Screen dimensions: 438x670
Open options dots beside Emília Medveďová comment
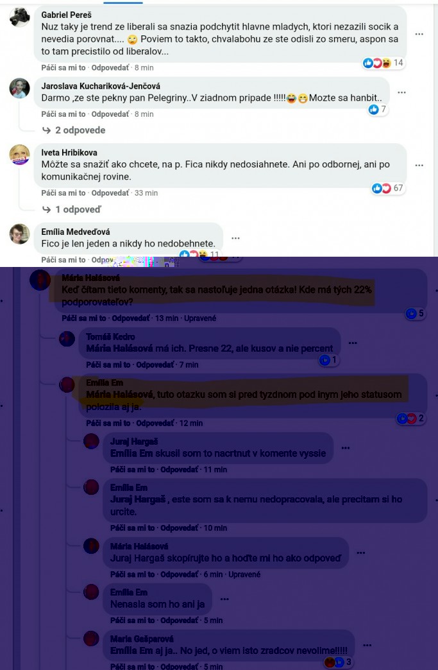(235, 238)
